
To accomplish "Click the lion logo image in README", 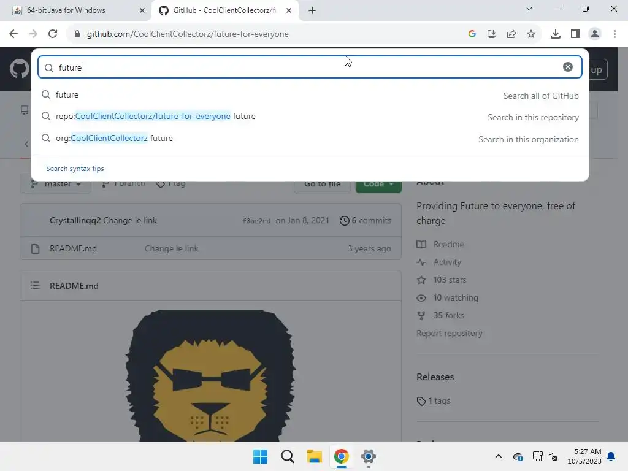I will point(211,376).
